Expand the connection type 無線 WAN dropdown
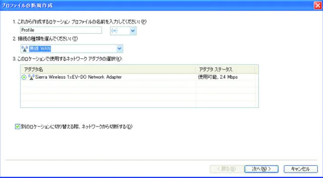Viewport: 323px width, 178px height. (x=119, y=49)
